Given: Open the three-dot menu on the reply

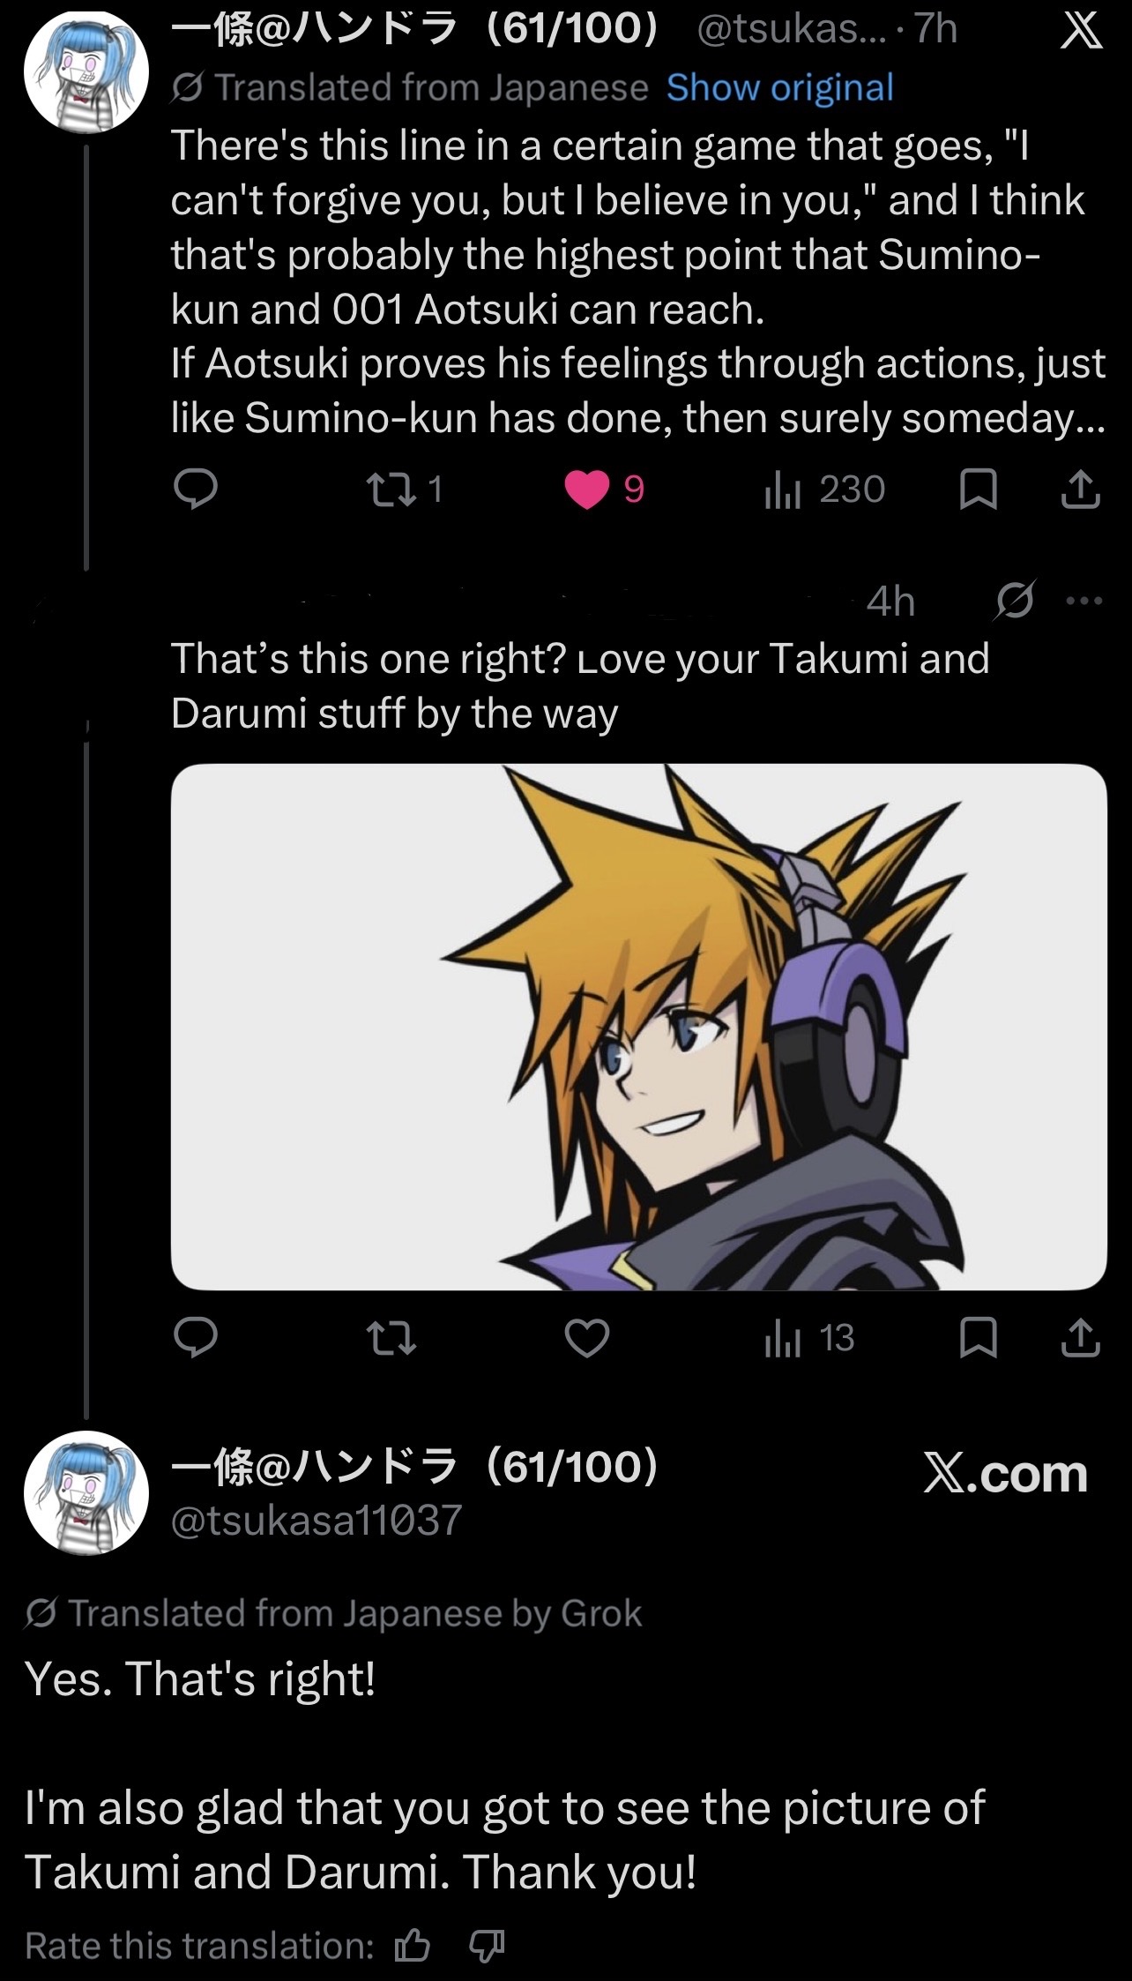Looking at the screenshot, I should click(1084, 602).
